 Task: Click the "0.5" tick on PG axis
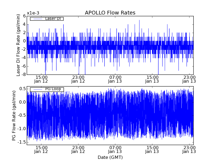pyautogui.click(x=23, y=89)
